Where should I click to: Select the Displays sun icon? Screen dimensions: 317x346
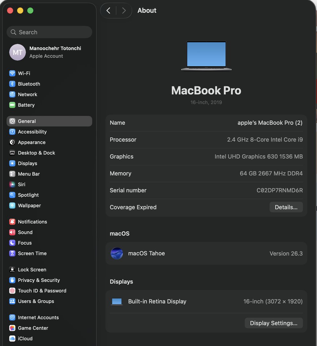pos(12,163)
